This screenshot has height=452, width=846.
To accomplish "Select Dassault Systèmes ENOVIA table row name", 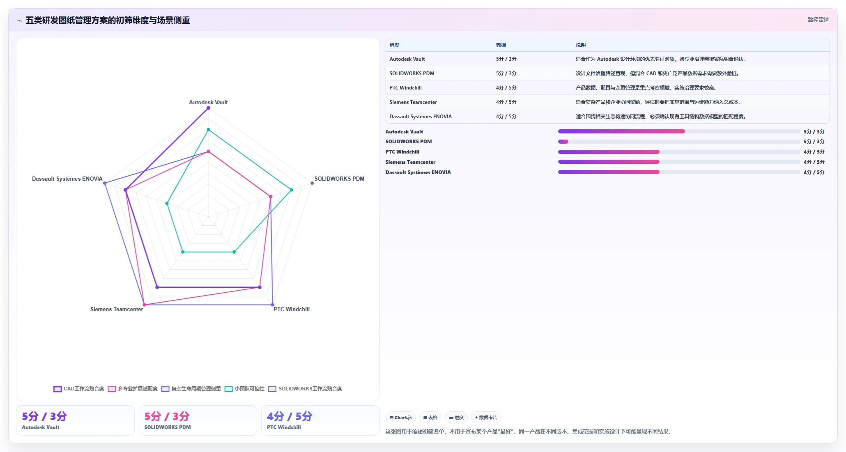I will (x=421, y=117).
